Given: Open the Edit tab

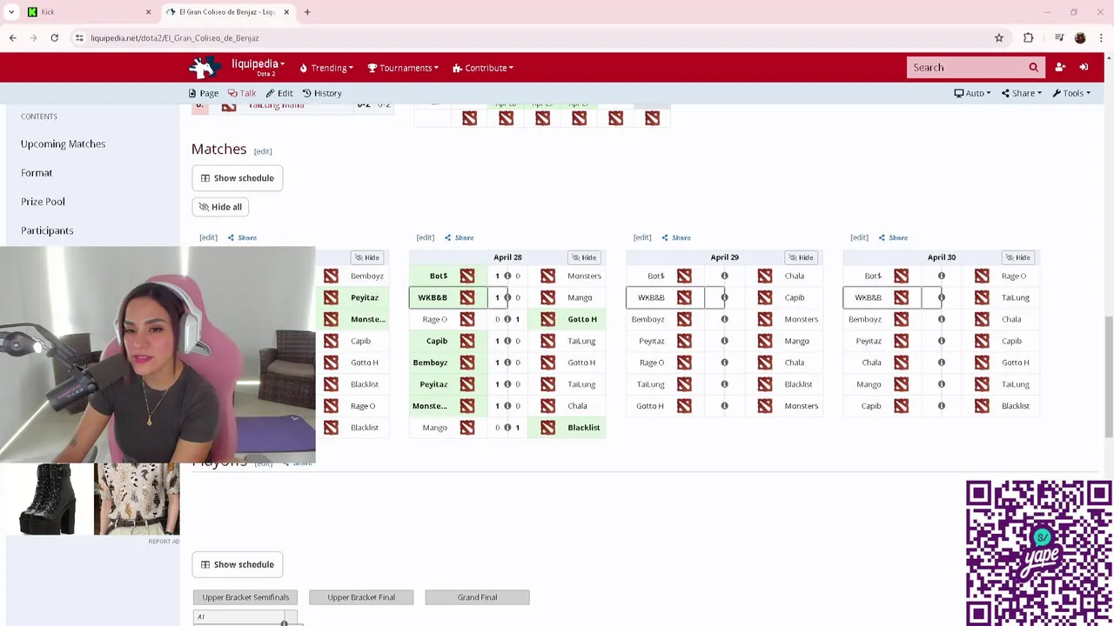Looking at the screenshot, I should [279, 93].
